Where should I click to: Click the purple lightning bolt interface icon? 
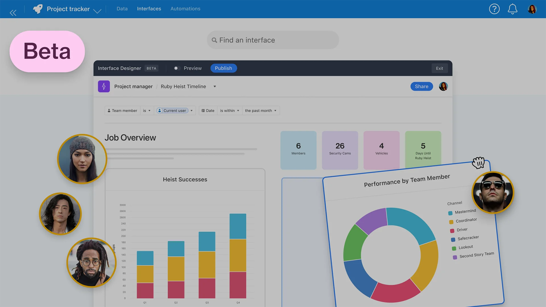(104, 86)
